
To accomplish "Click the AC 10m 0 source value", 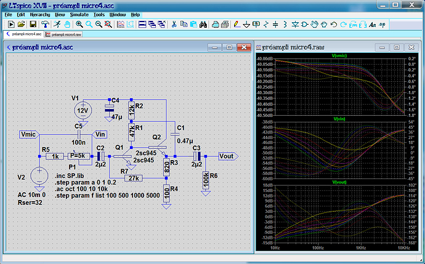I will (31, 195).
